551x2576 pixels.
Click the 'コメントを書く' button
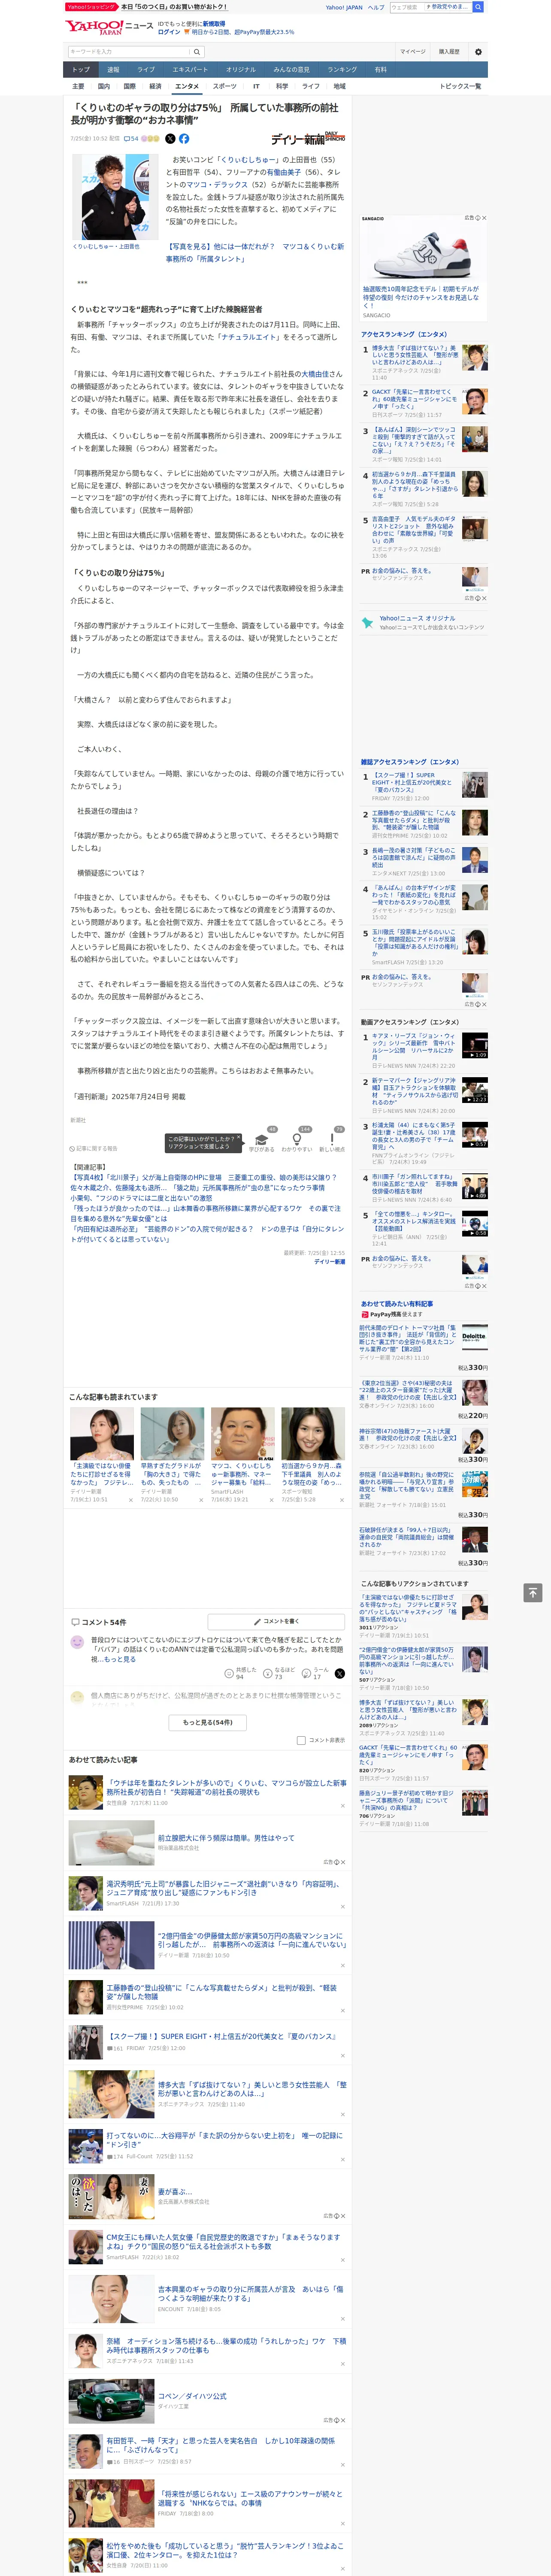coord(277,1622)
